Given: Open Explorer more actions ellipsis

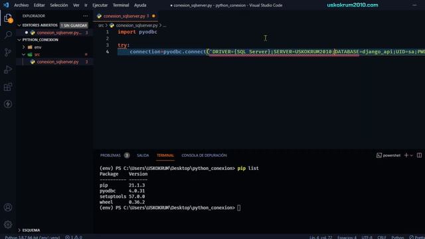Looking at the screenshot, I should coord(86,16).
